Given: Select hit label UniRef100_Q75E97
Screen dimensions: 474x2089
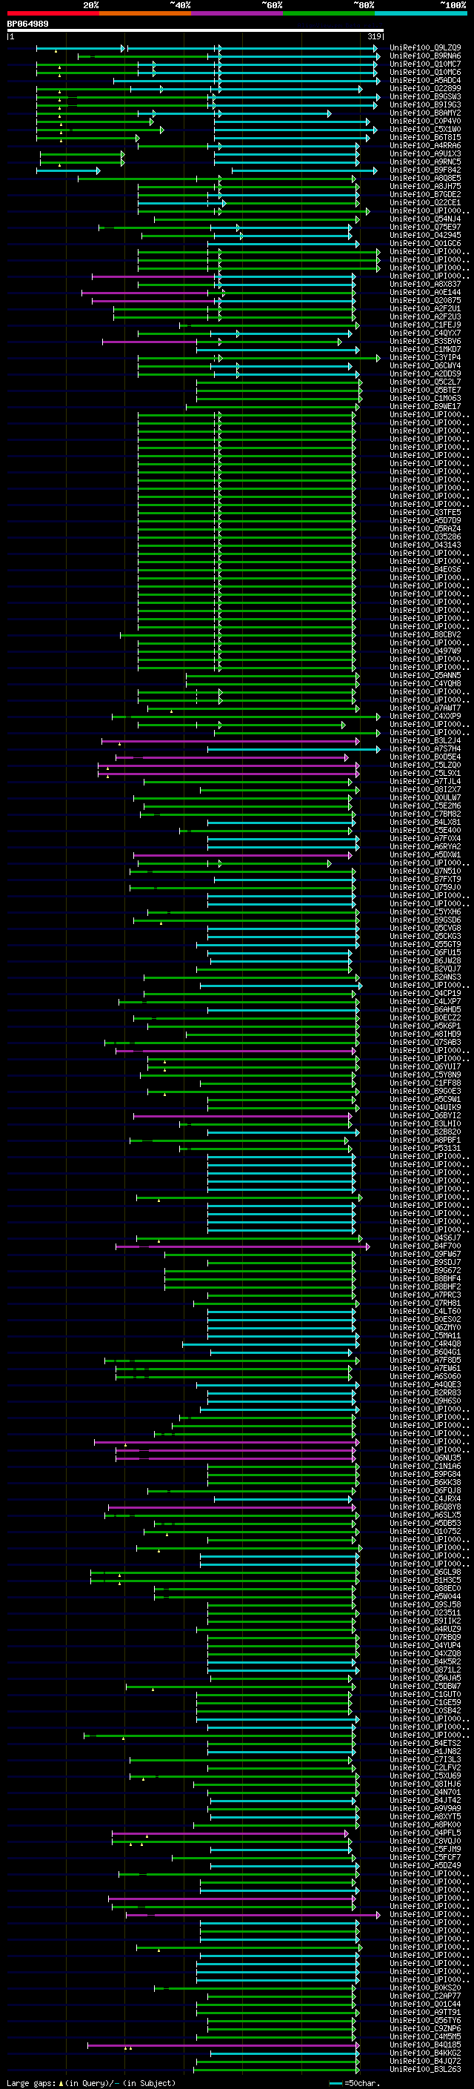Looking at the screenshot, I should point(425,227).
